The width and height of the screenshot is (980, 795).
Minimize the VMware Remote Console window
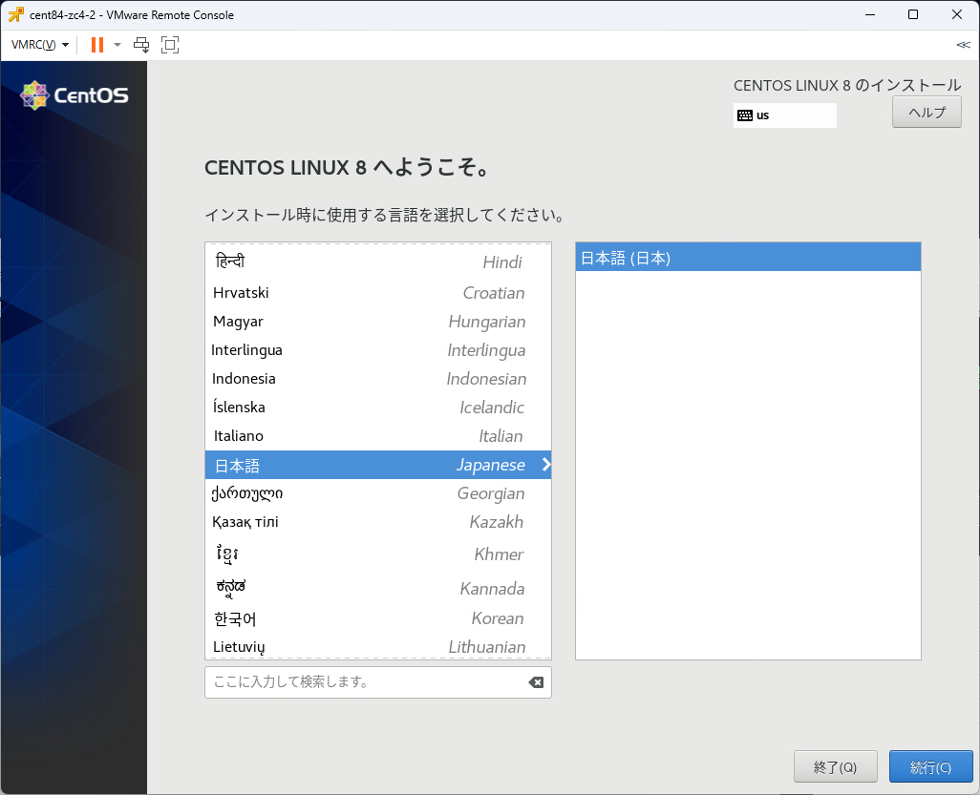870,14
